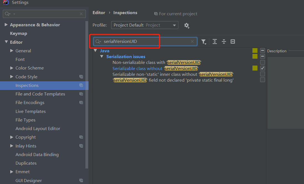Toggle the Java group checkbox

point(262,51)
